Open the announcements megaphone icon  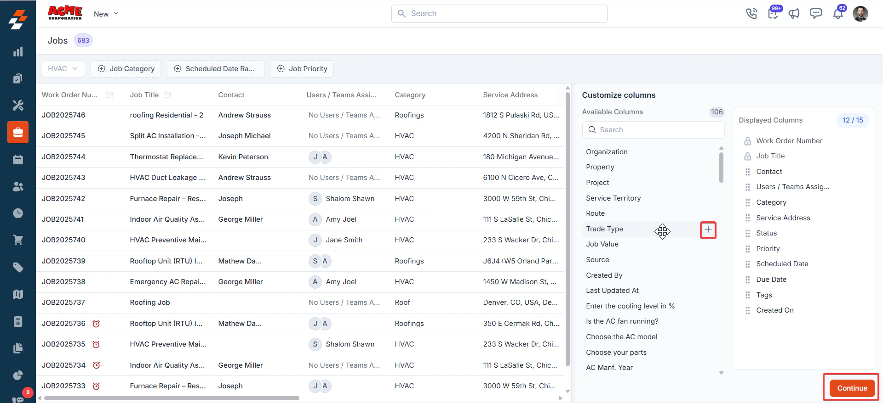pyautogui.click(x=794, y=14)
